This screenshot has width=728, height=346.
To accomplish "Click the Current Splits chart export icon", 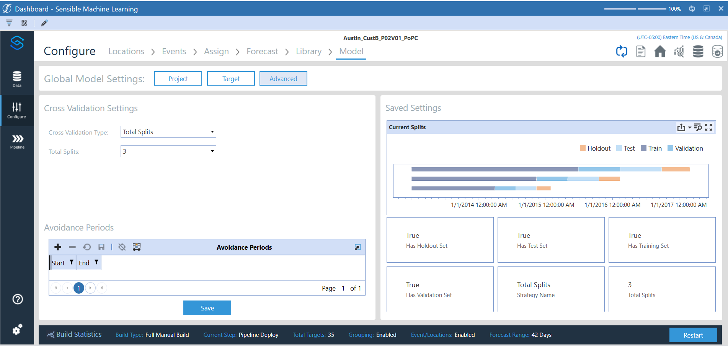I will tap(681, 127).
